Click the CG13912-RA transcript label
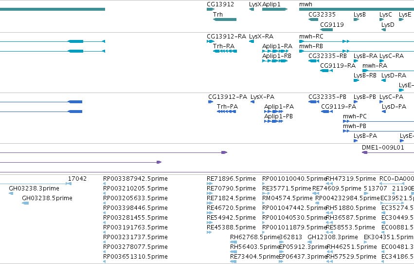The width and height of the screenshot is (414, 264). (x=226, y=37)
